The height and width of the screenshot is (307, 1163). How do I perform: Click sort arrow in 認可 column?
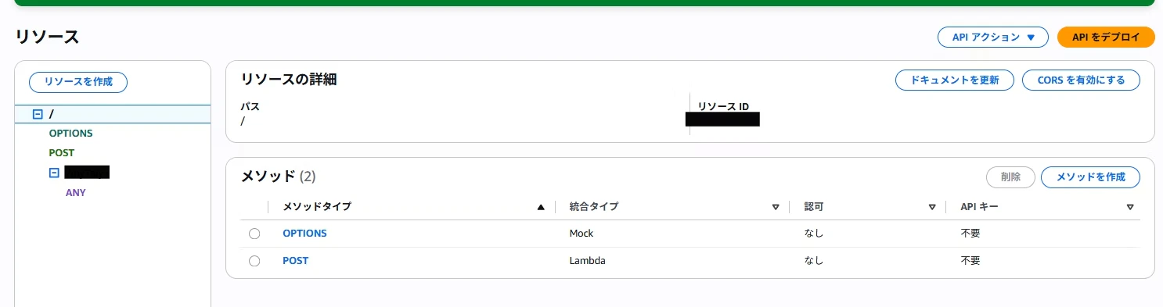coord(932,207)
